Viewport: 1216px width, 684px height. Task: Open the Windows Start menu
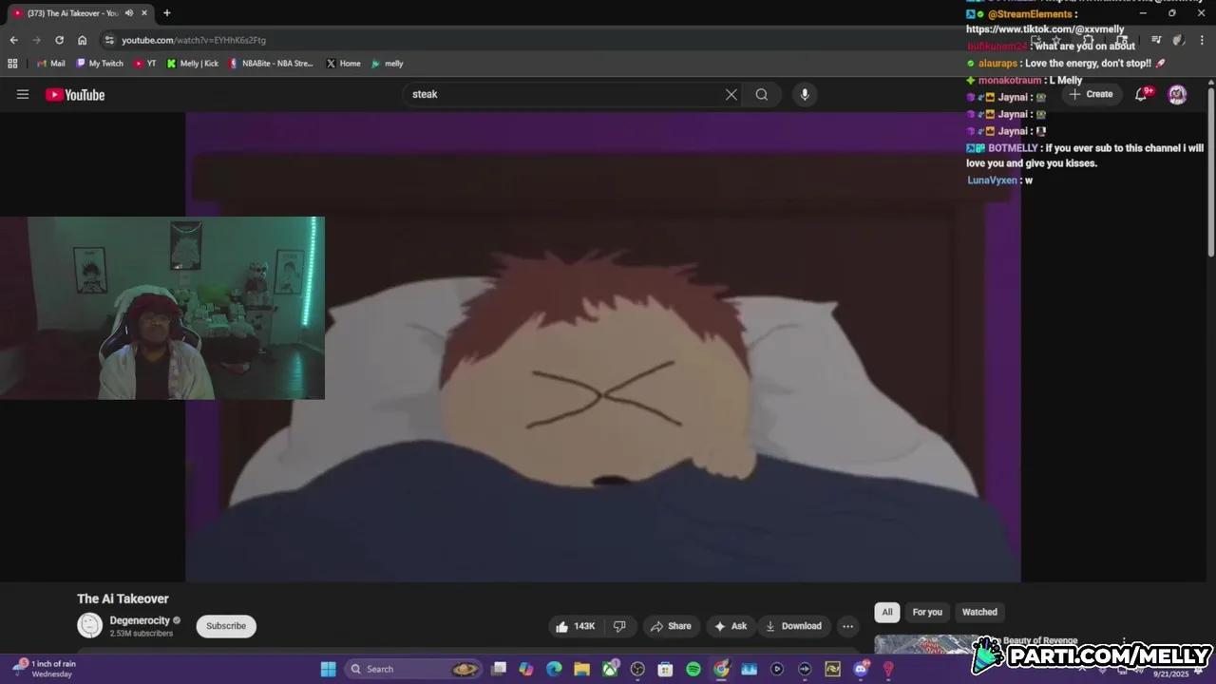click(328, 669)
